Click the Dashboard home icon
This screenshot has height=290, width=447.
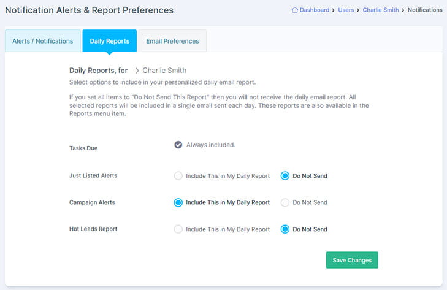(294, 10)
